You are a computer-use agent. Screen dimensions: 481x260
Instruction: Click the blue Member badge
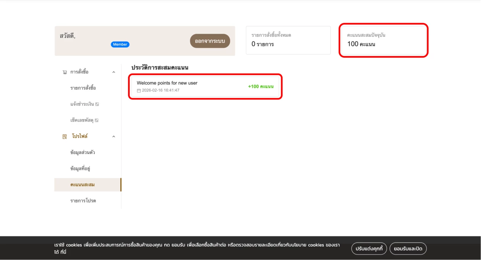point(120,45)
